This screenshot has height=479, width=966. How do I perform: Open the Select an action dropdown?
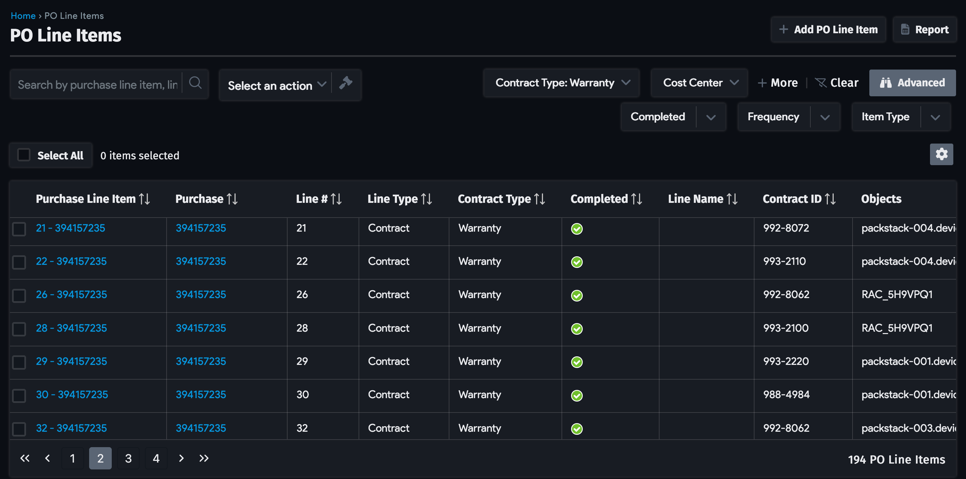[x=276, y=85]
